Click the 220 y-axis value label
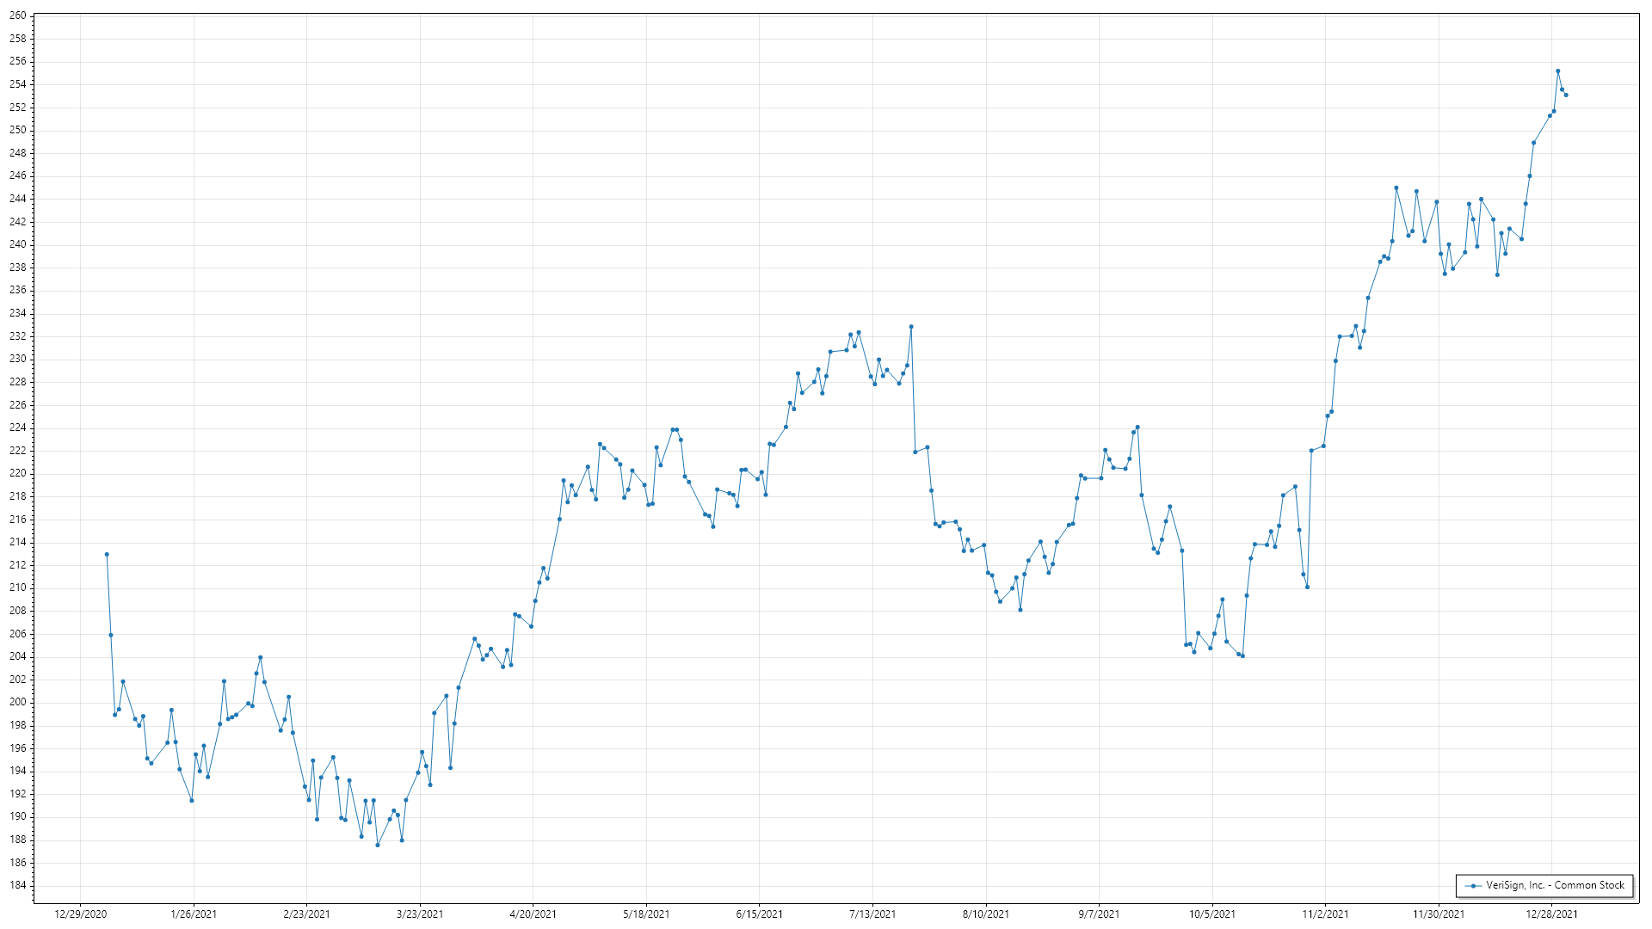Screen dimensions: 1652x929 [x=17, y=473]
